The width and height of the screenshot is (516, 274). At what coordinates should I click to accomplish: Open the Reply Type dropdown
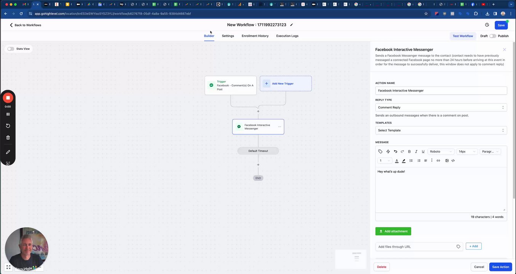tap(441, 107)
